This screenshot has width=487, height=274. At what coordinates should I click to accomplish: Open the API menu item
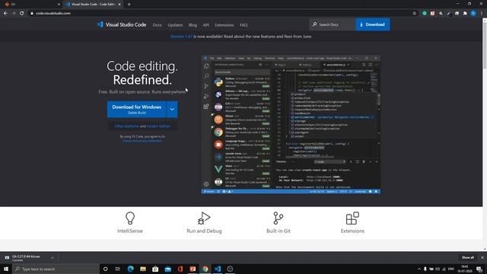206,25
